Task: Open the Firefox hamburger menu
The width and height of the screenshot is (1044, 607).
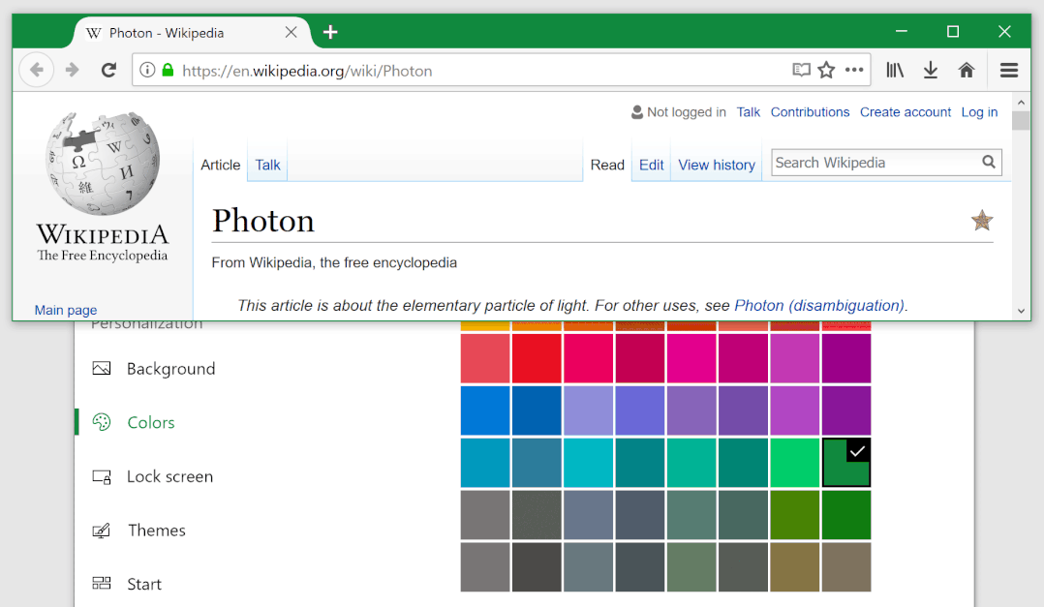Action: tap(1009, 70)
